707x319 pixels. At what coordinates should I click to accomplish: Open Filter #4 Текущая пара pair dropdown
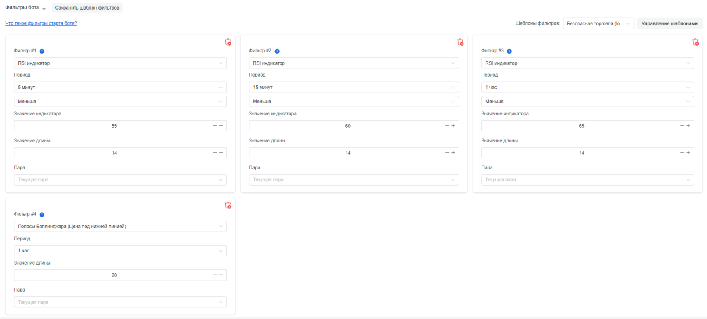click(x=120, y=302)
